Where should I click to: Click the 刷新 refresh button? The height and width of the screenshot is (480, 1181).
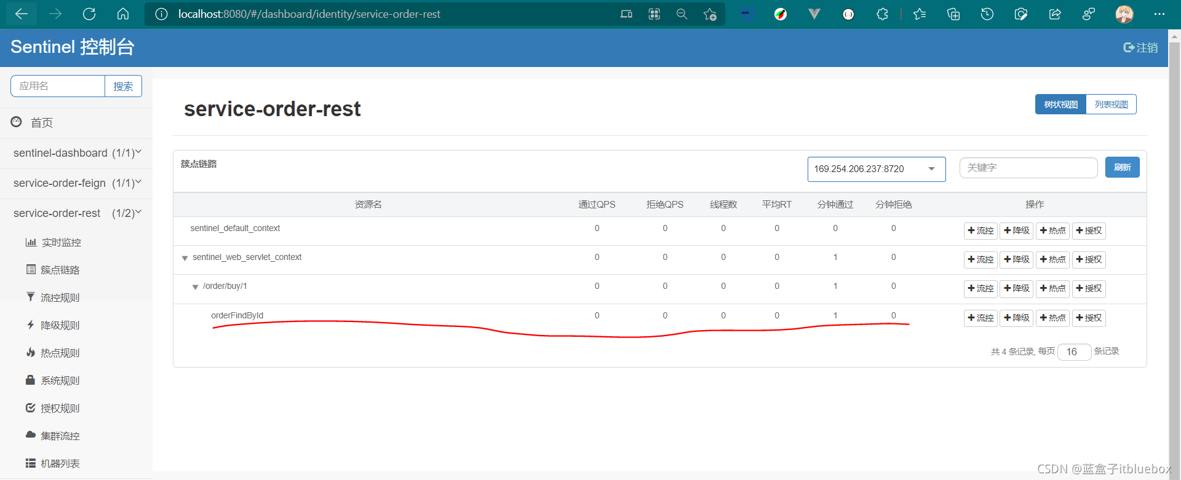(x=1122, y=167)
